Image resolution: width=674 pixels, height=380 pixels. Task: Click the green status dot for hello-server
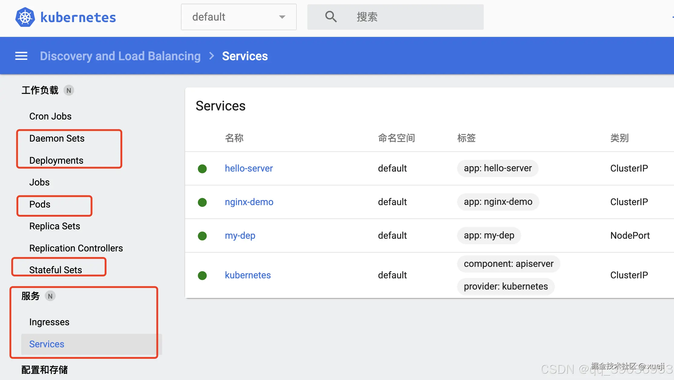(202, 169)
